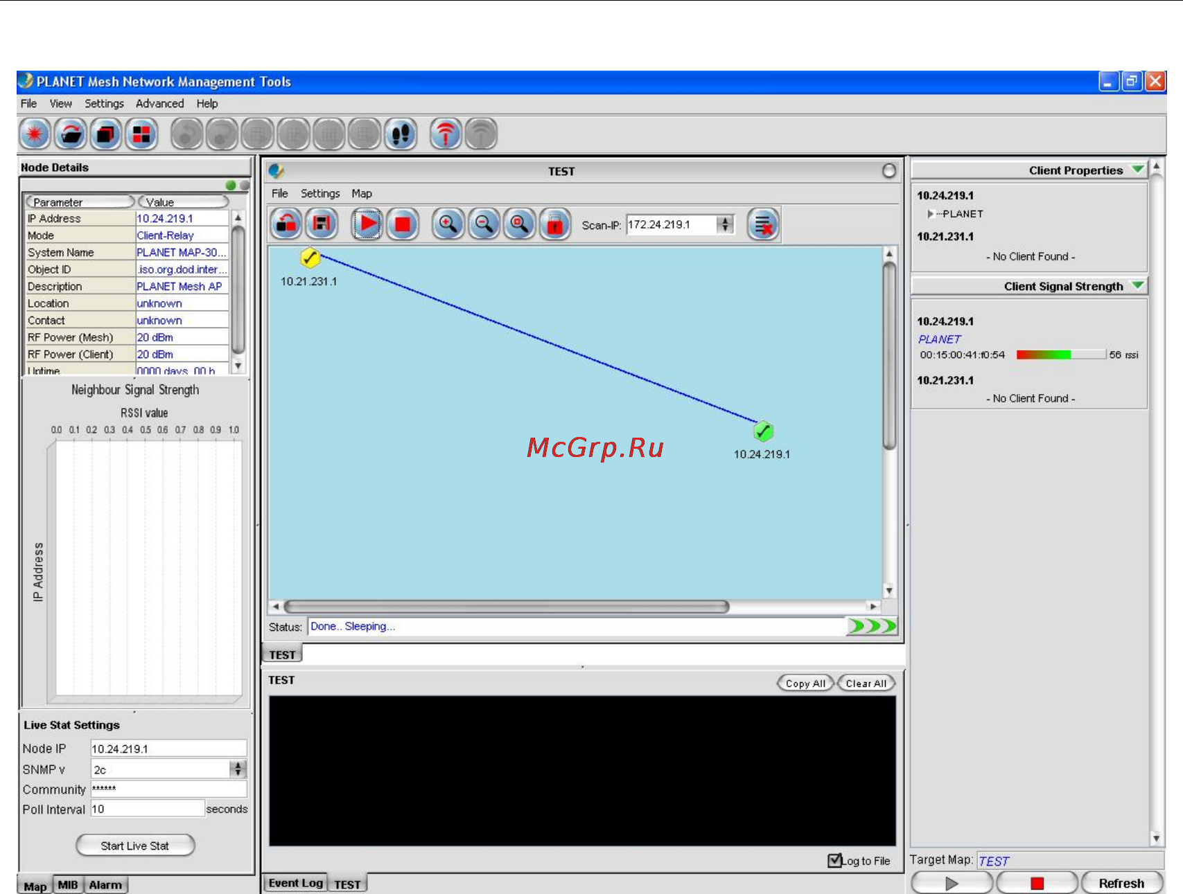
Task: Click the Parameter column header
Action: 80,202
